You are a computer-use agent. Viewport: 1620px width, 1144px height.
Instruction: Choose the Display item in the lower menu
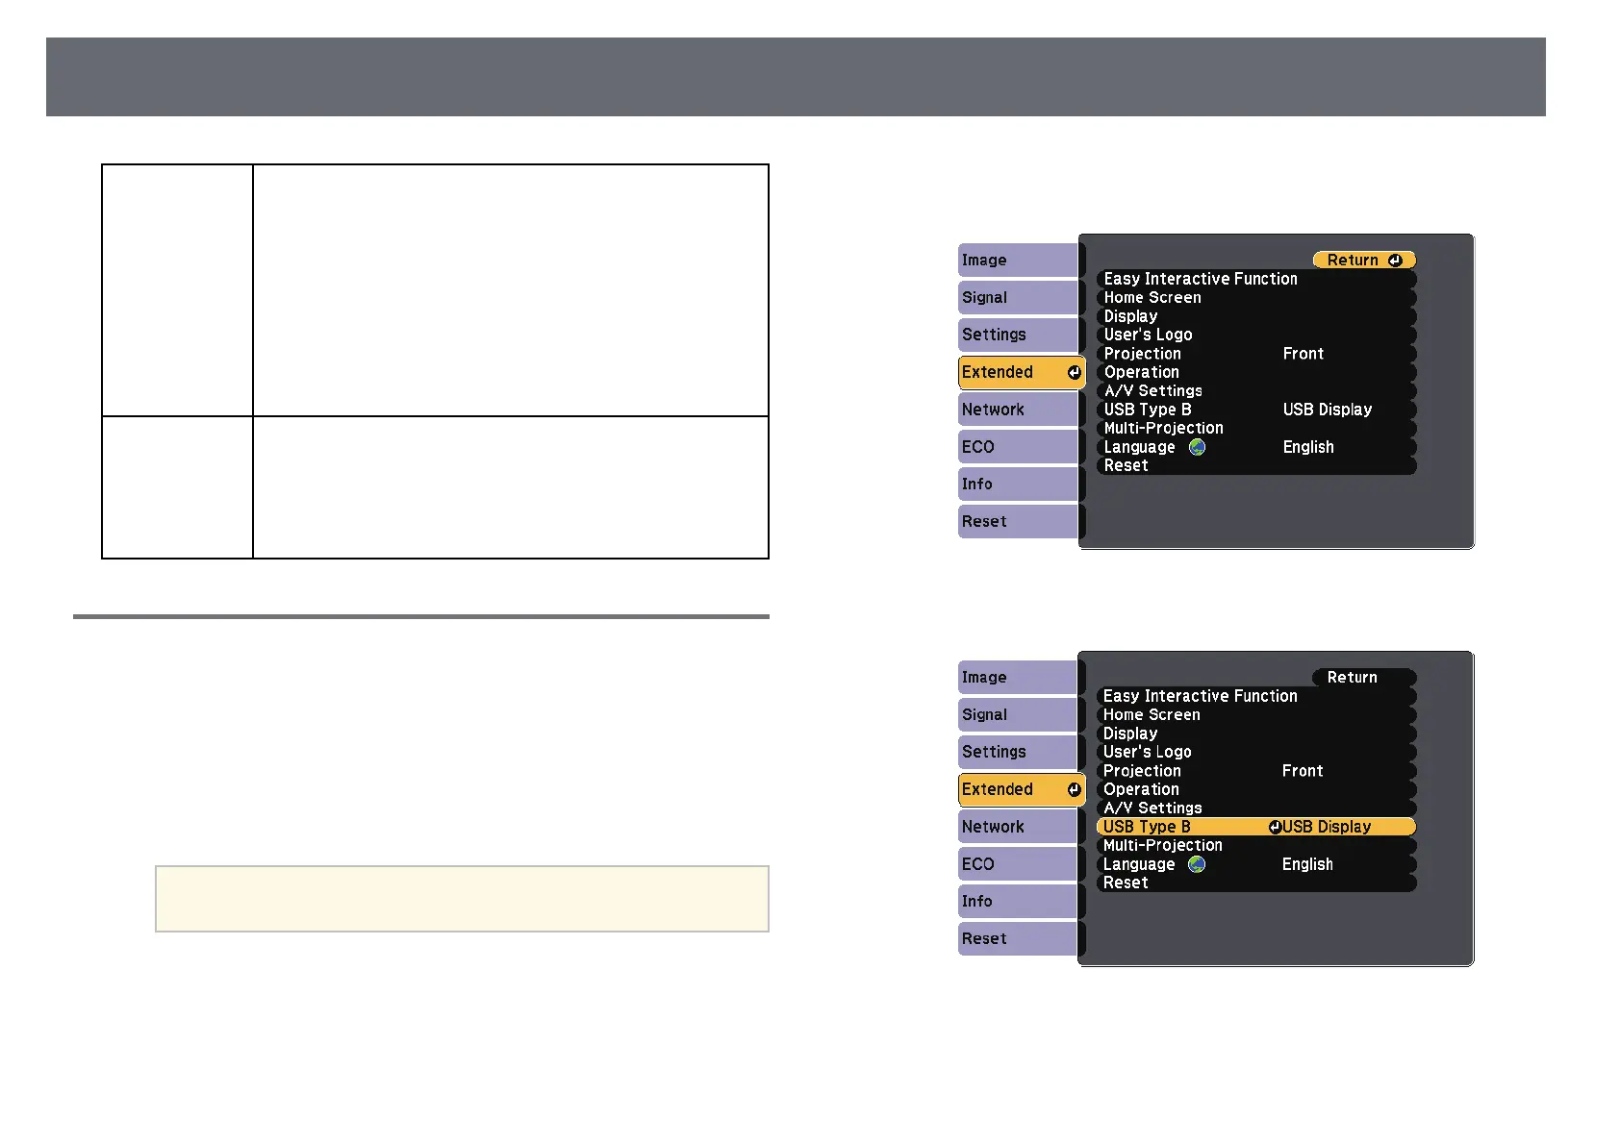point(1256,734)
